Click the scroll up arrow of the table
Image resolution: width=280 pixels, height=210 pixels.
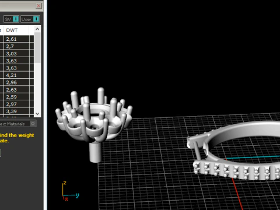(37, 29)
